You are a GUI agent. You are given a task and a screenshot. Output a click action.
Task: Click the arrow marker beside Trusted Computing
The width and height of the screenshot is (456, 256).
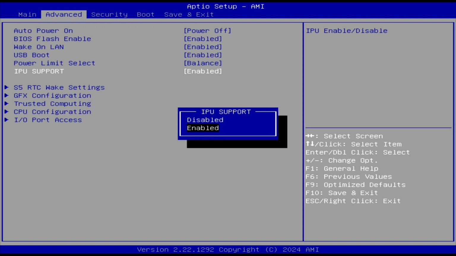7,104
